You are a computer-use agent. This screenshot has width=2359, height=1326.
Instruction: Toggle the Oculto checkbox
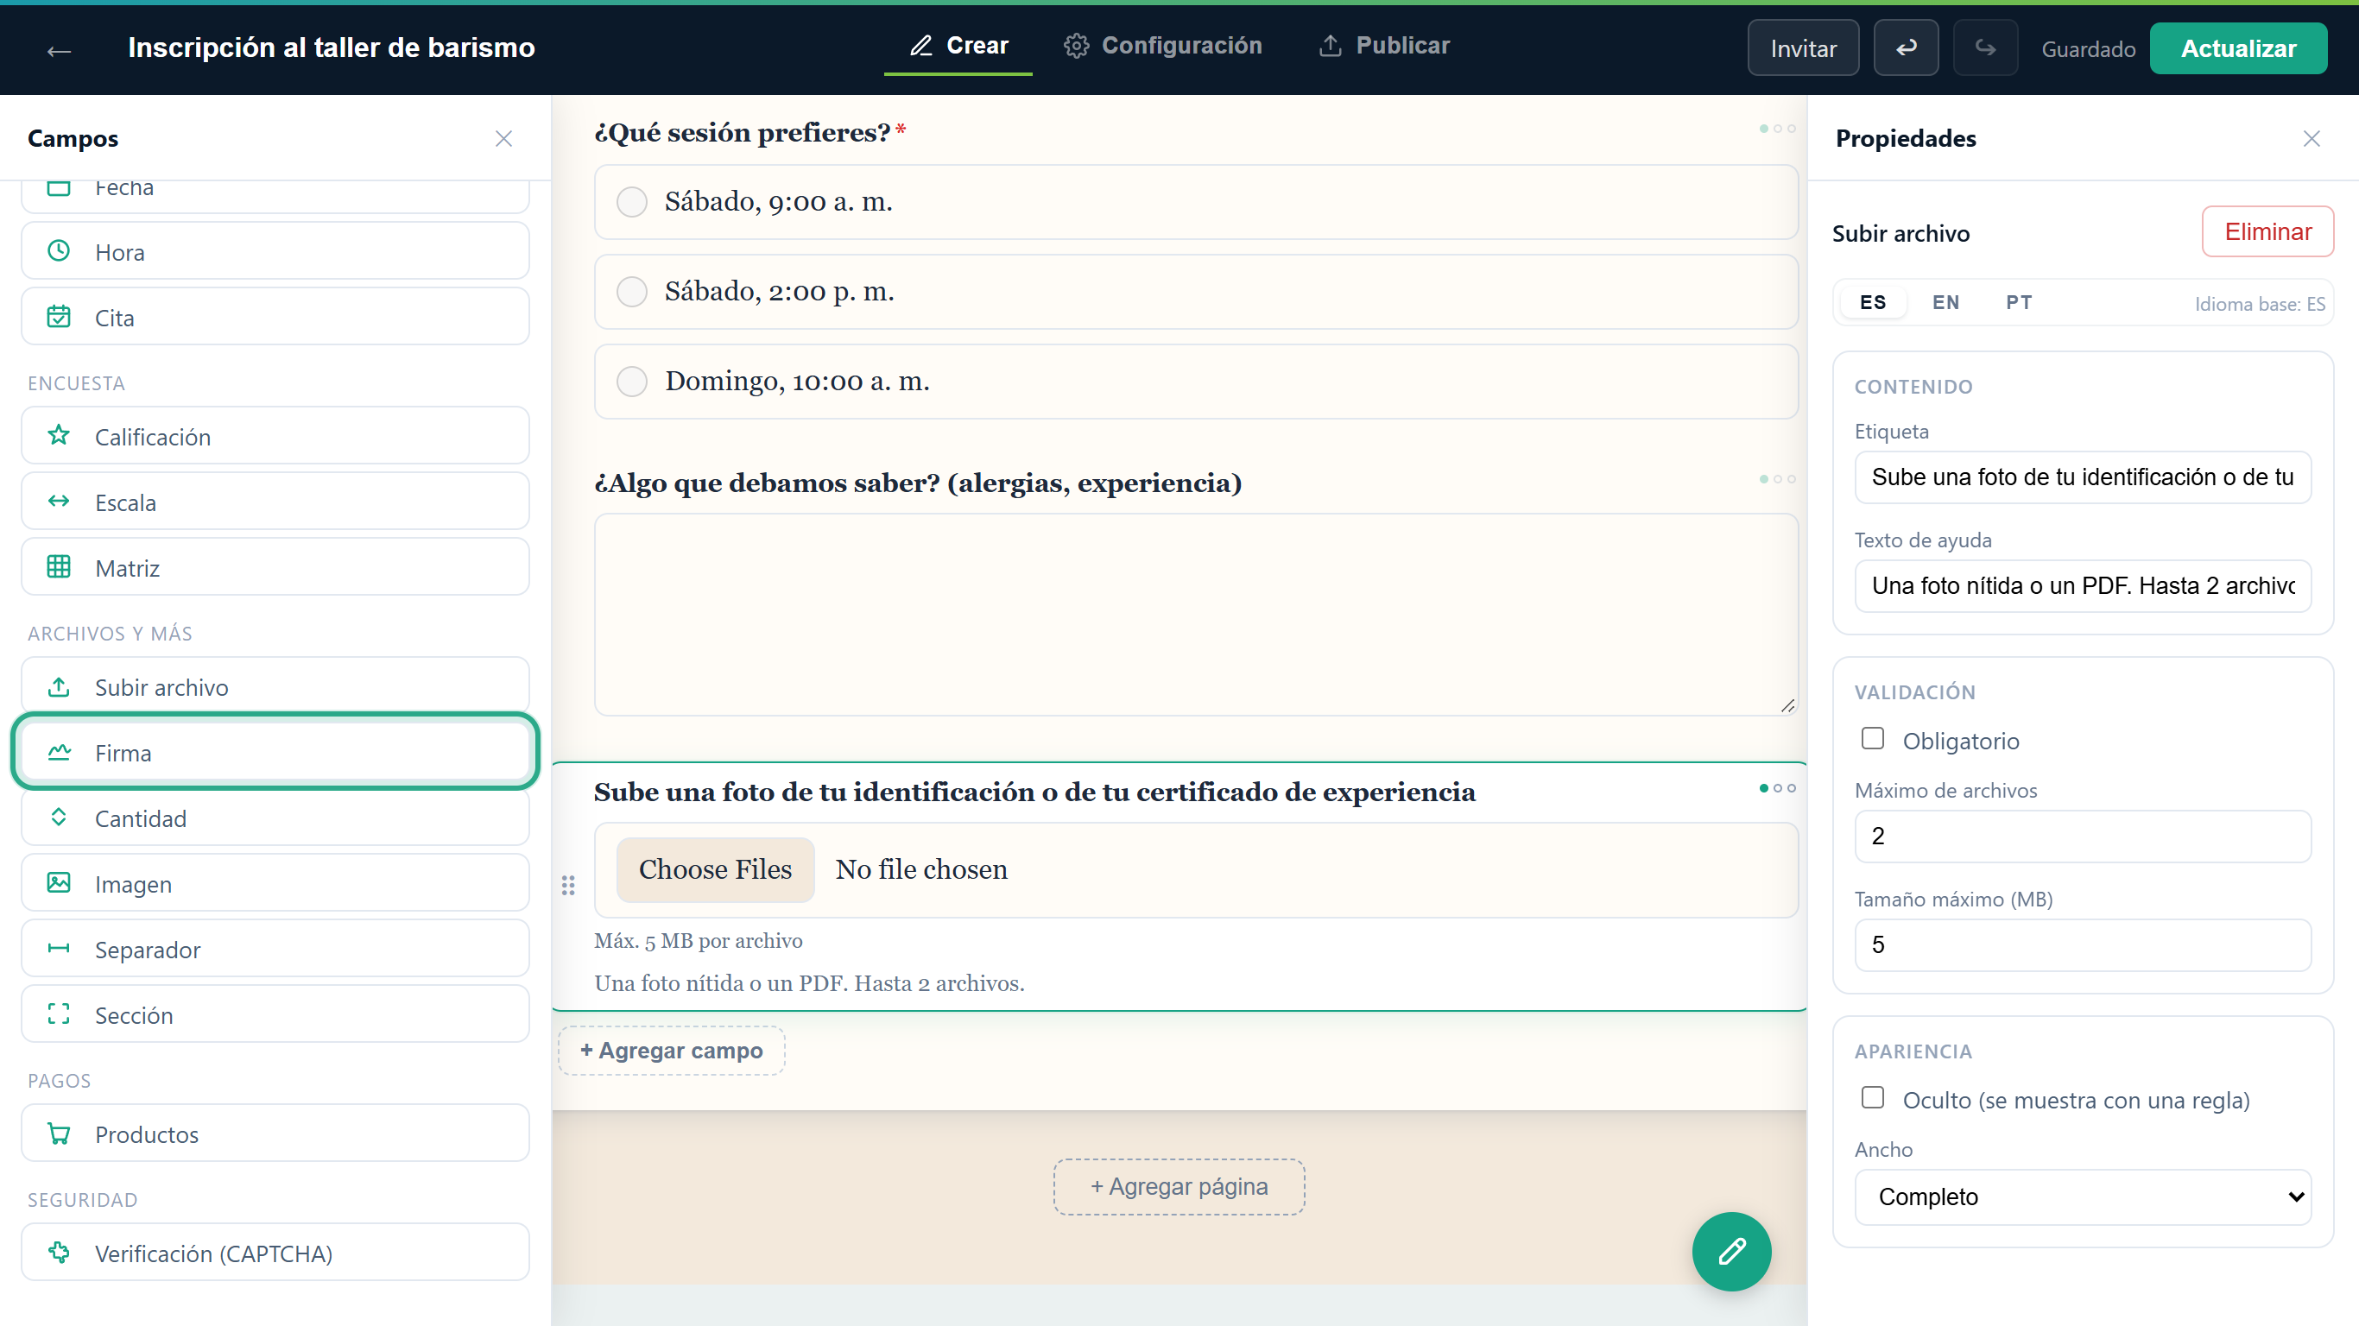[1873, 1097]
